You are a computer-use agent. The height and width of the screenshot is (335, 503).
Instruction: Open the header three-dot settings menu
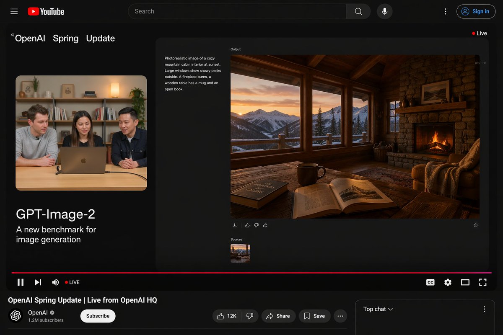click(x=446, y=11)
